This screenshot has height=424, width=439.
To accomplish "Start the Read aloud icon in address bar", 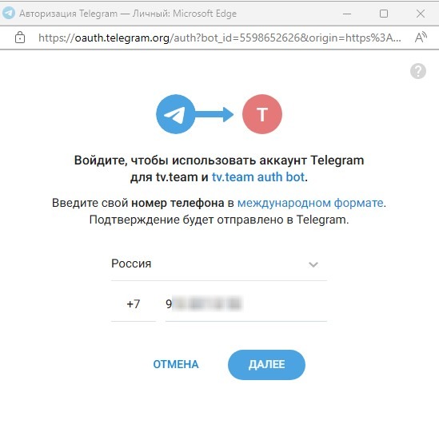I will click(x=421, y=38).
